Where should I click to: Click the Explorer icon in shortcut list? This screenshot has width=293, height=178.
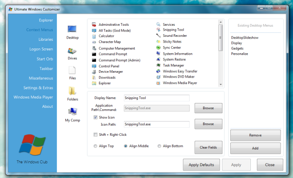94,83
